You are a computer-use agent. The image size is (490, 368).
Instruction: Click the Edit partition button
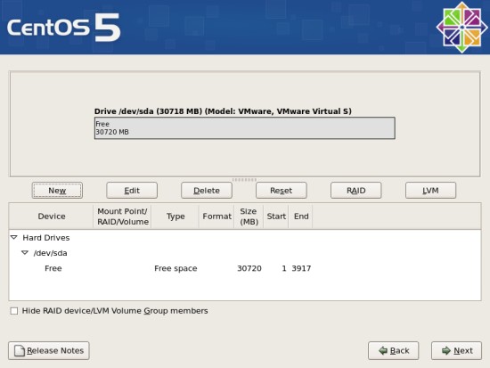(132, 191)
